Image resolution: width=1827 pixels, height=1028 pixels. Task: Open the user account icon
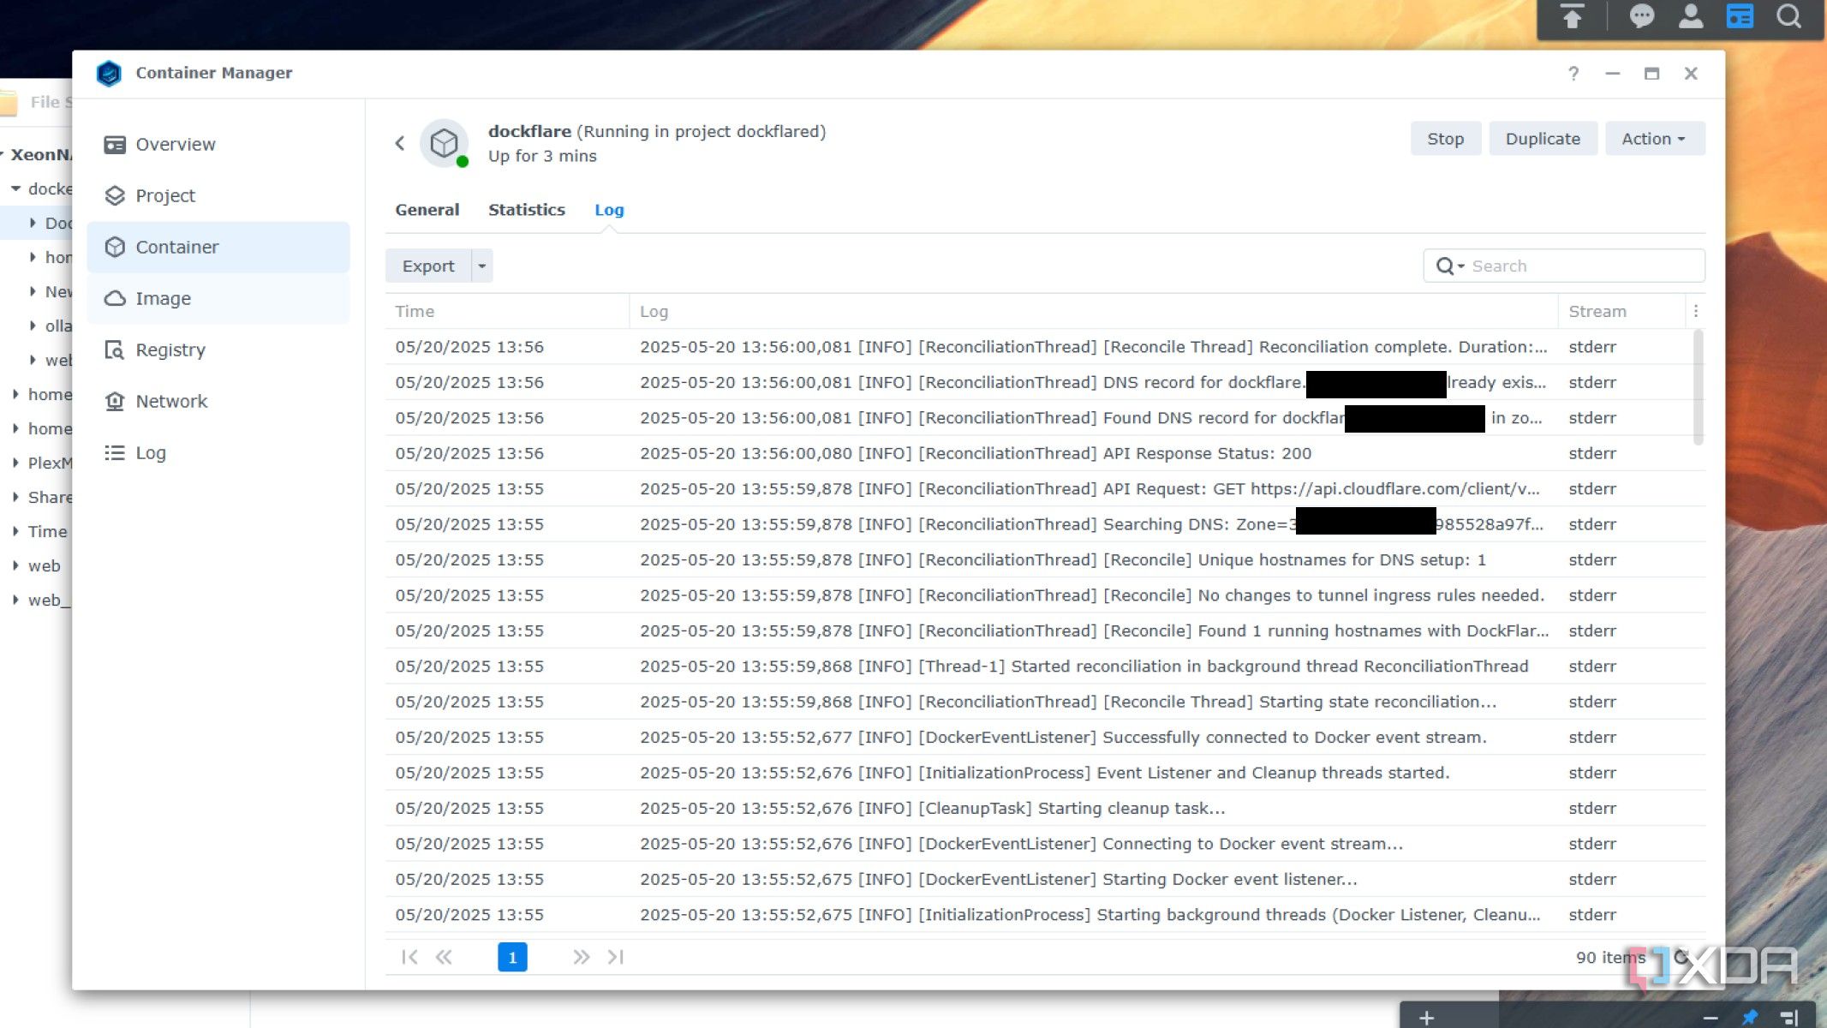click(x=1690, y=17)
